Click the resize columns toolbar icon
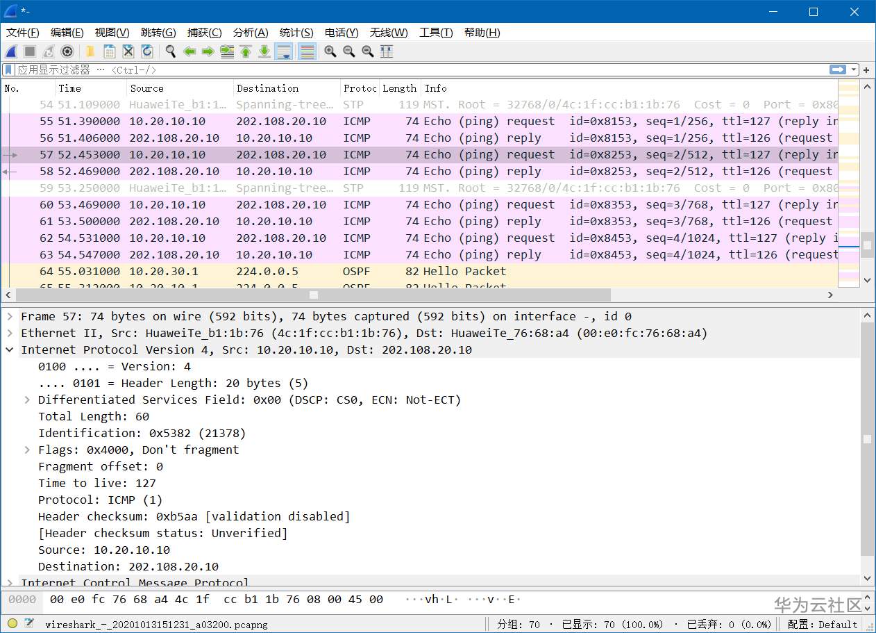Viewport: 876px width, 633px height. pyautogui.click(x=387, y=51)
